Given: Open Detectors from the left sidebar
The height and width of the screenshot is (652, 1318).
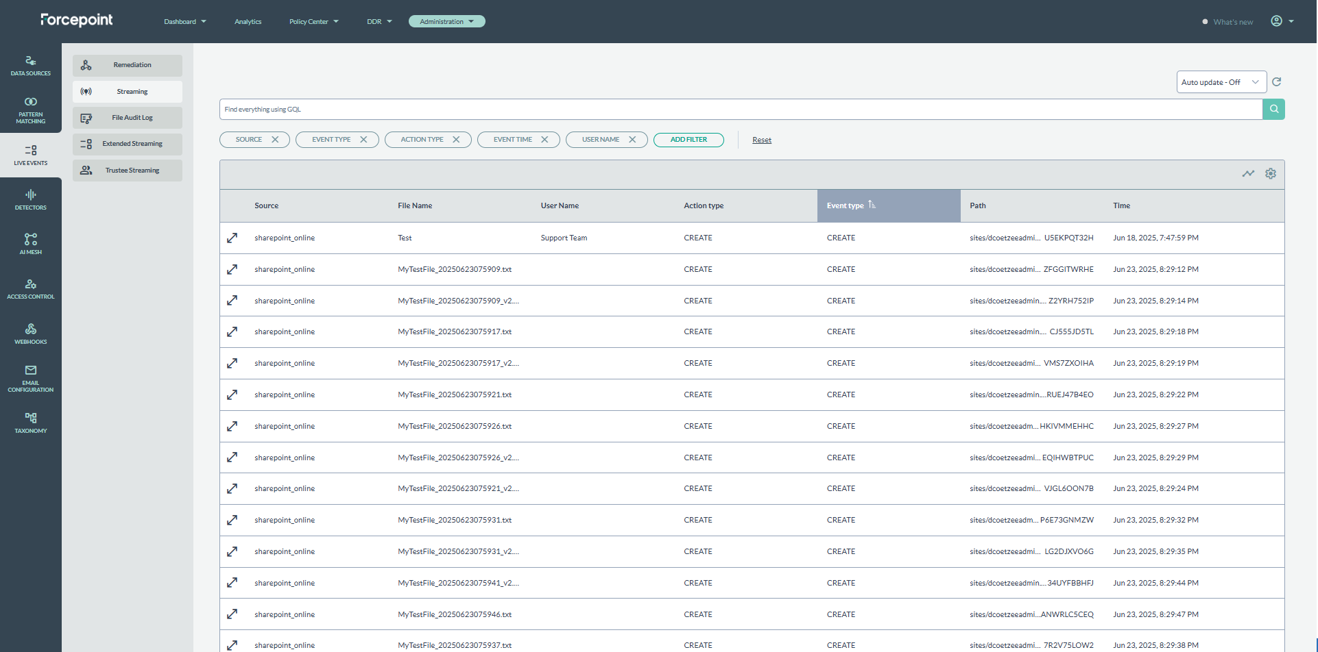Looking at the screenshot, I should coord(30,199).
